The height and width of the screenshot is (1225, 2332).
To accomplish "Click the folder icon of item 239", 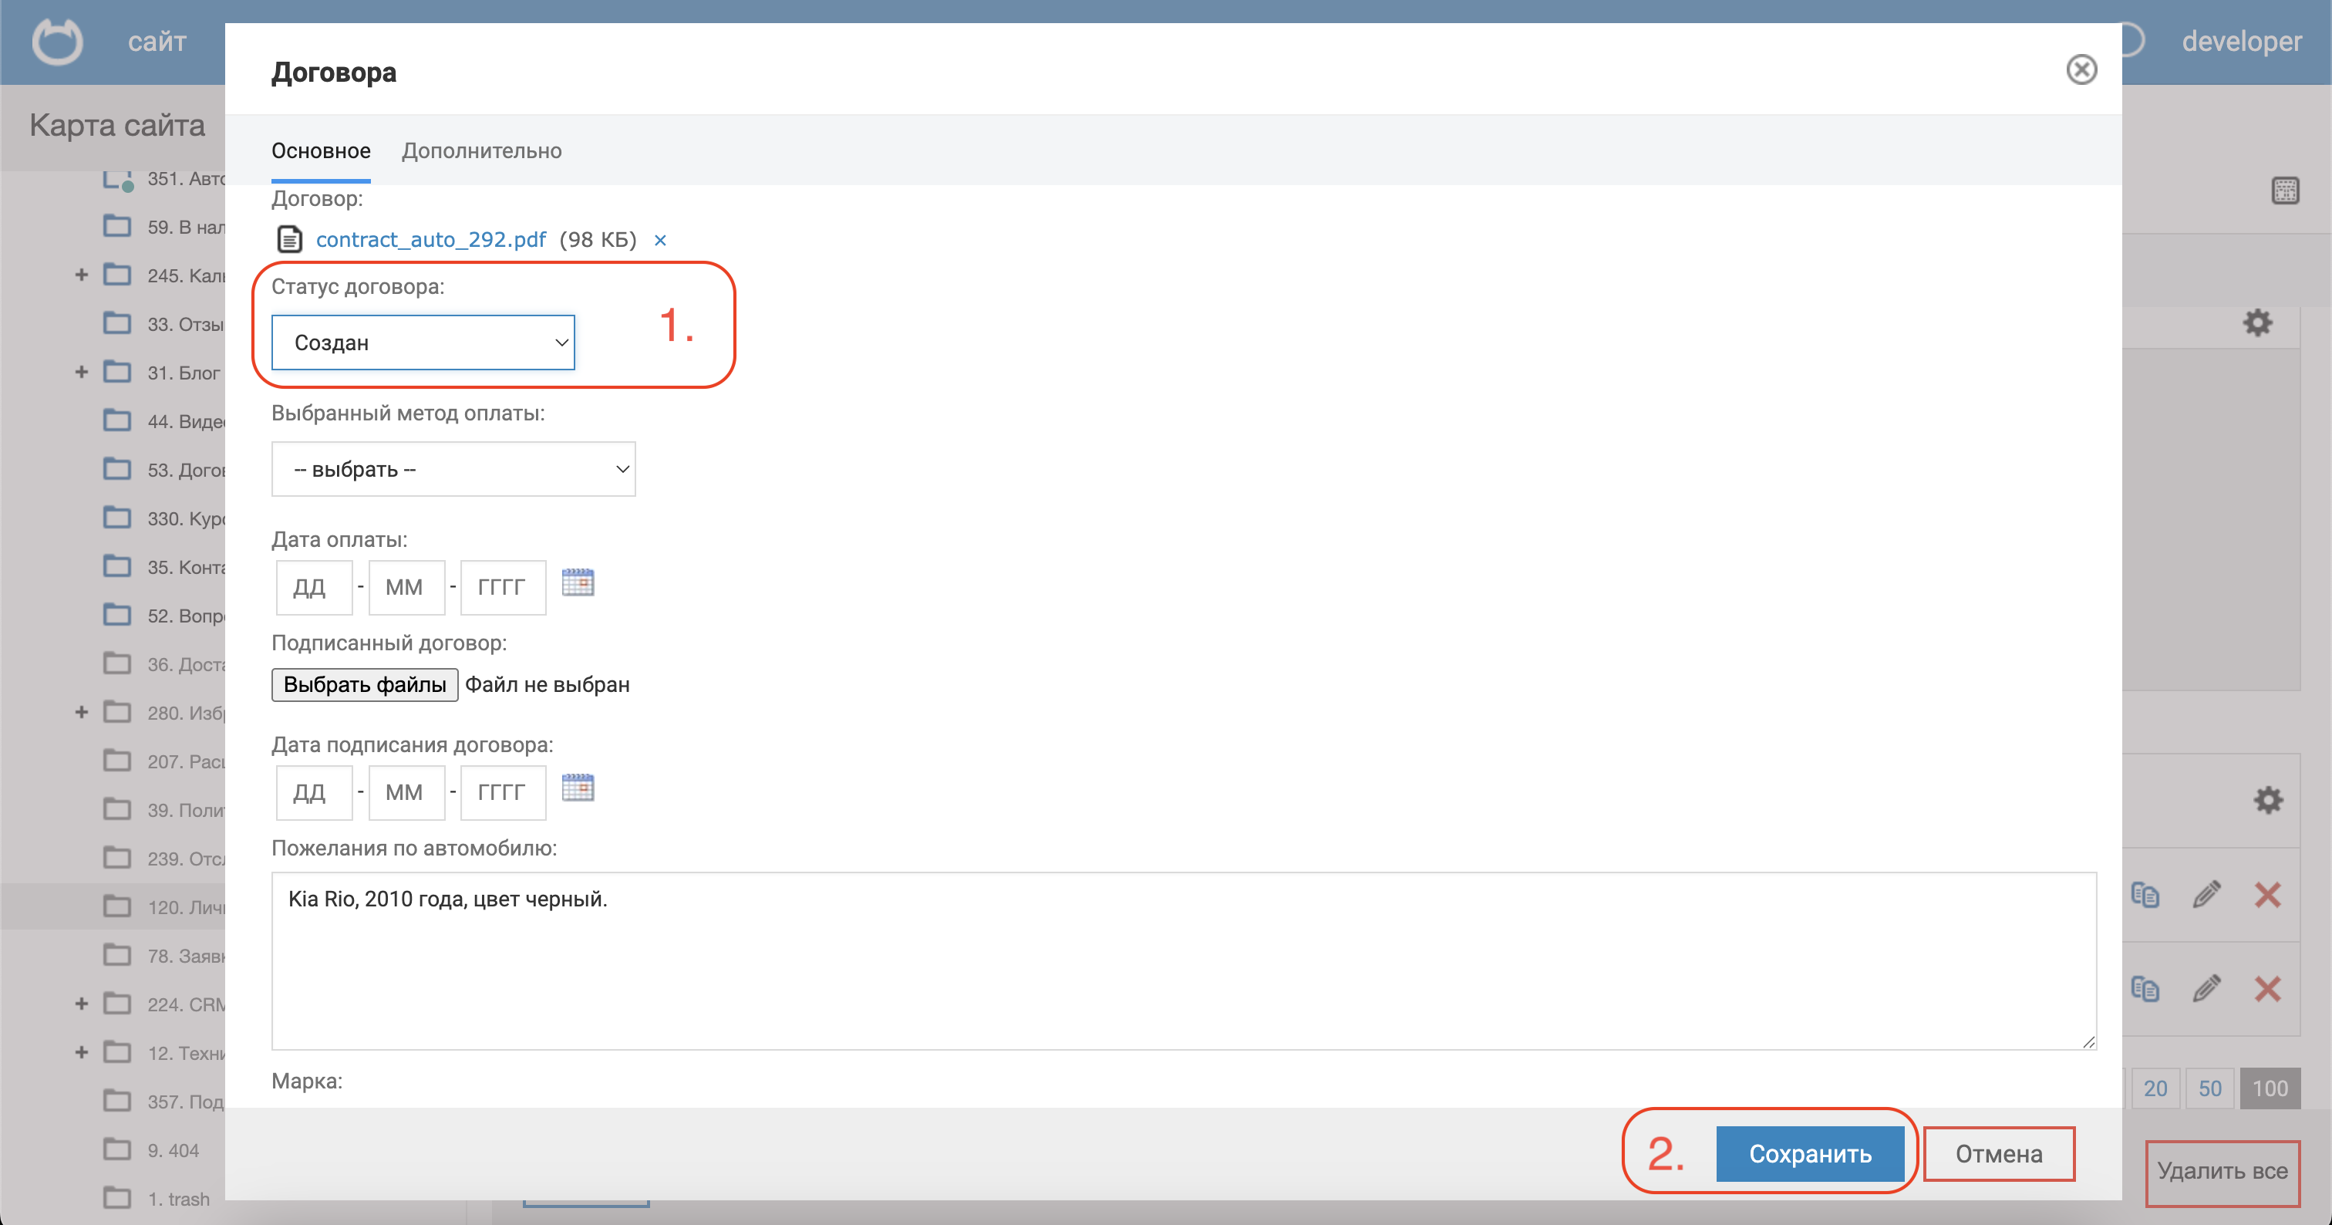I will [x=116, y=857].
